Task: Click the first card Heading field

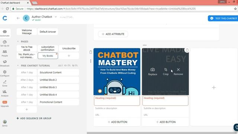Action: (117, 100)
